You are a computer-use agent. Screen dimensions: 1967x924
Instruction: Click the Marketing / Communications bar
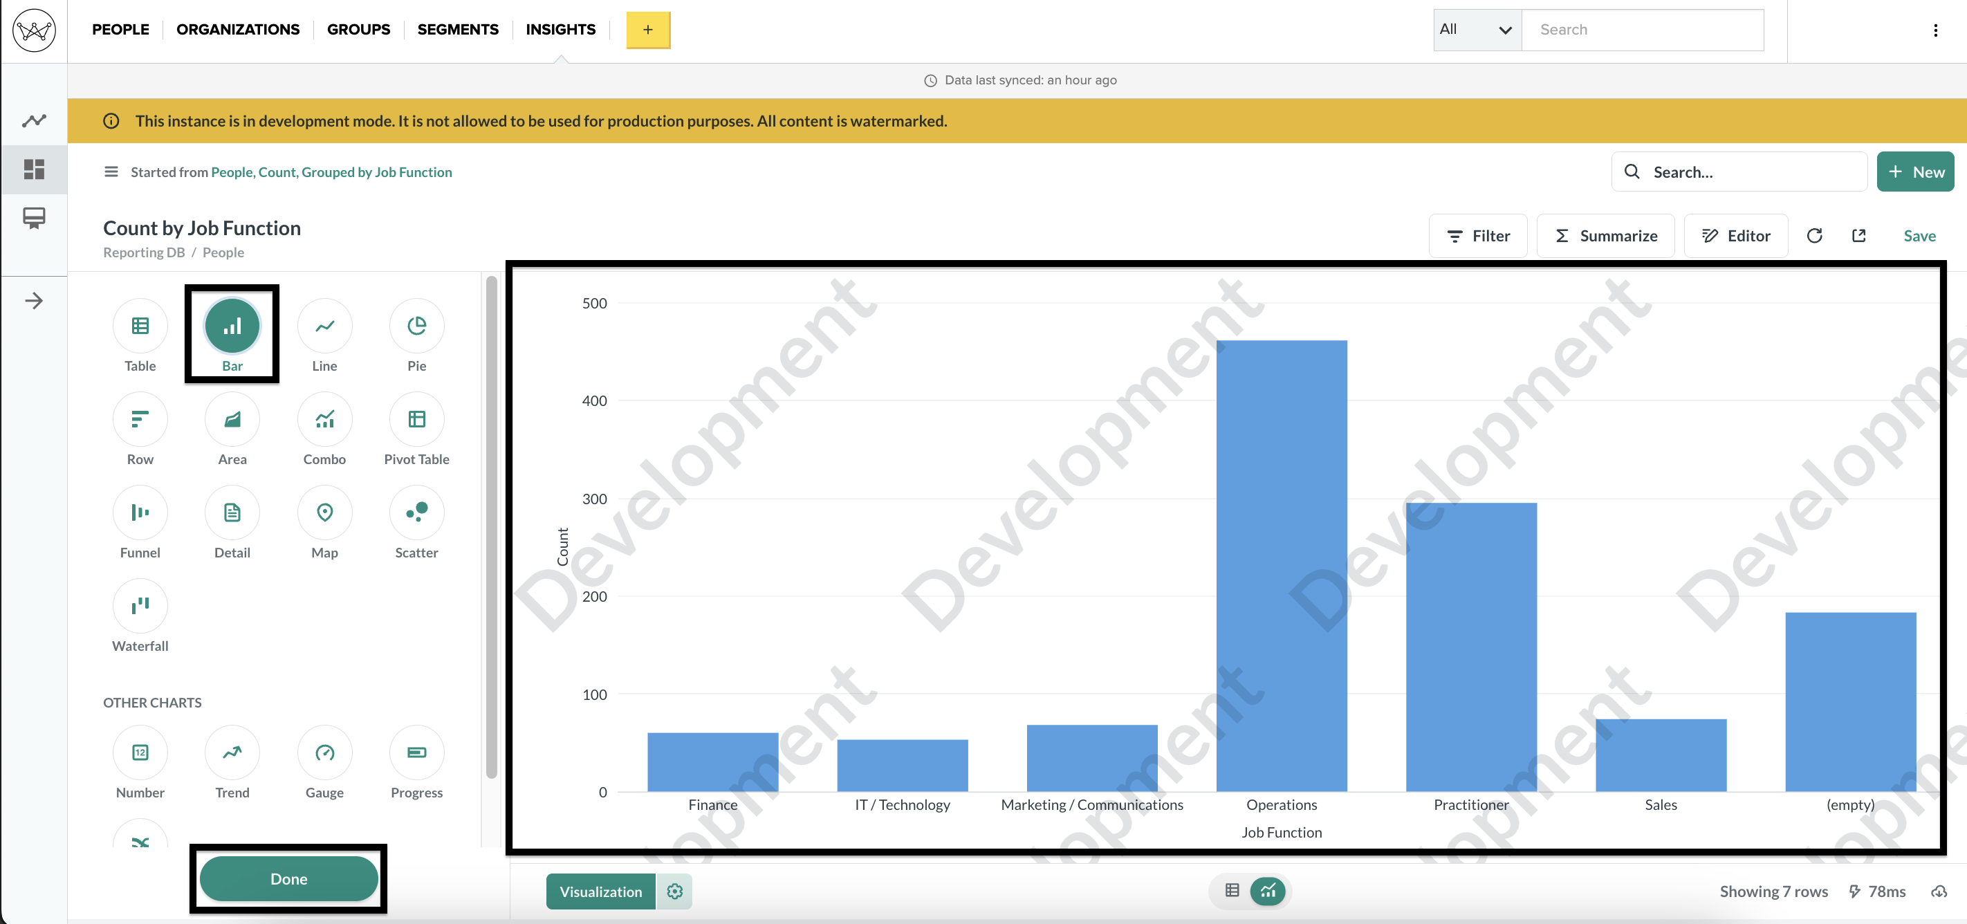(x=1092, y=758)
